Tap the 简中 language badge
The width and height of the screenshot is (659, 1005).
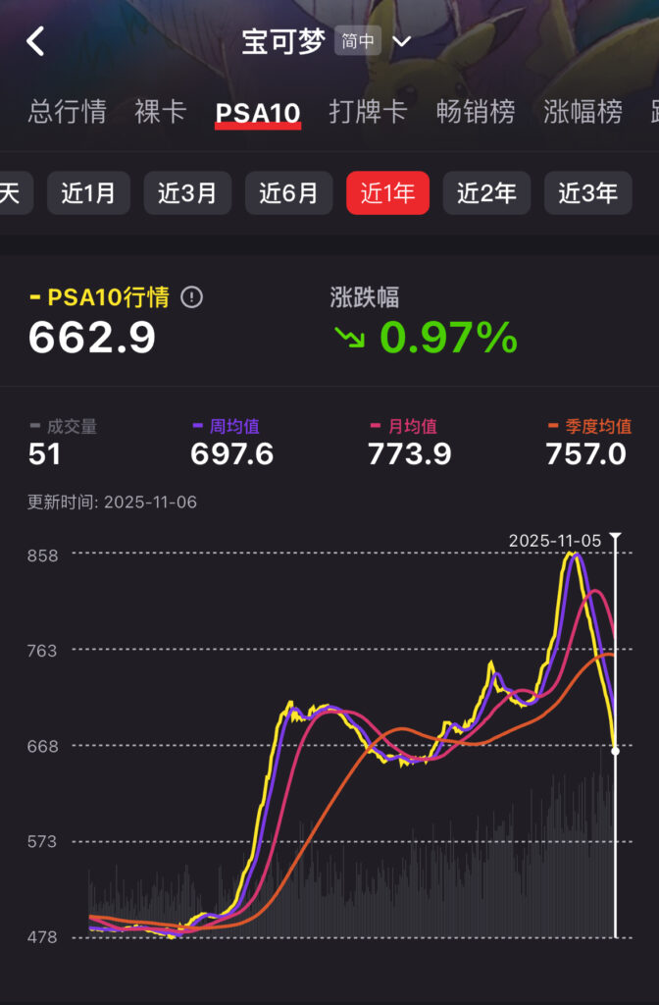coord(356,42)
